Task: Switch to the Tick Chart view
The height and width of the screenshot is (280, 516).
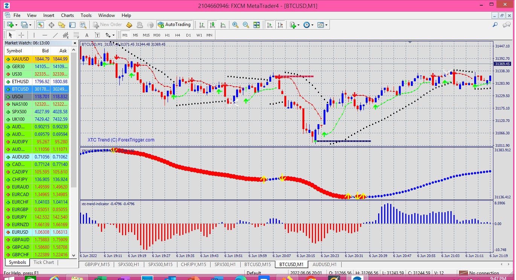Action: point(43,262)
